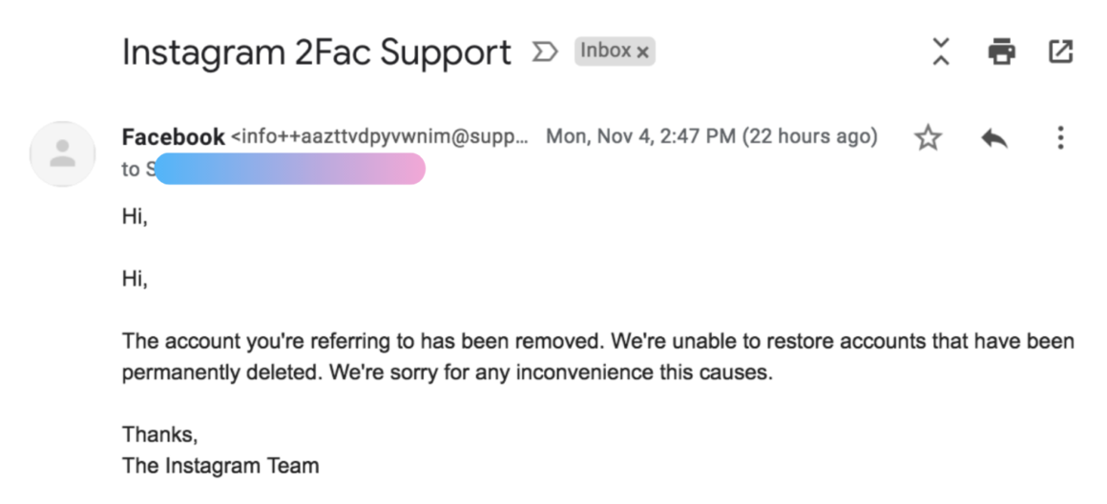Image resolution: width=1107 pixels, height=504 pixels.
Task: Click the Thanks closing line
Action: (160, 434)
